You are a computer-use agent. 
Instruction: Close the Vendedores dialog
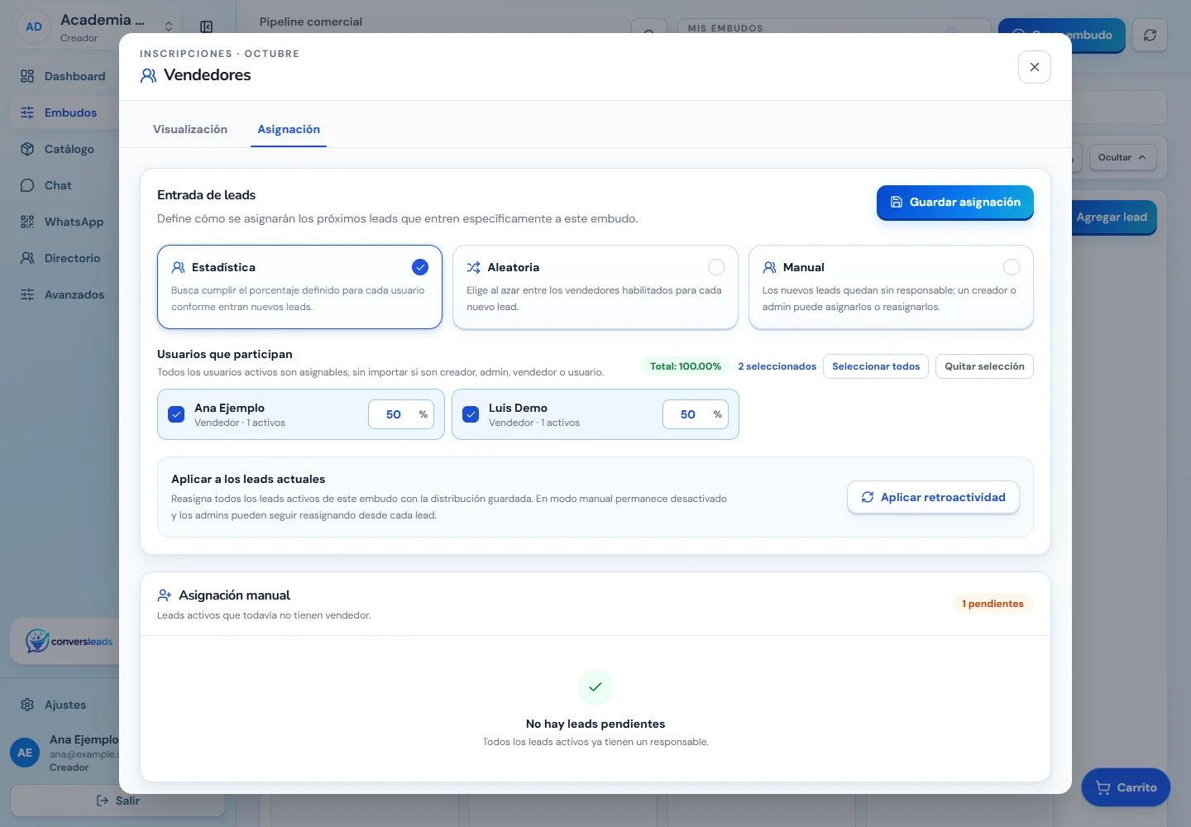tap(1034, 67)
